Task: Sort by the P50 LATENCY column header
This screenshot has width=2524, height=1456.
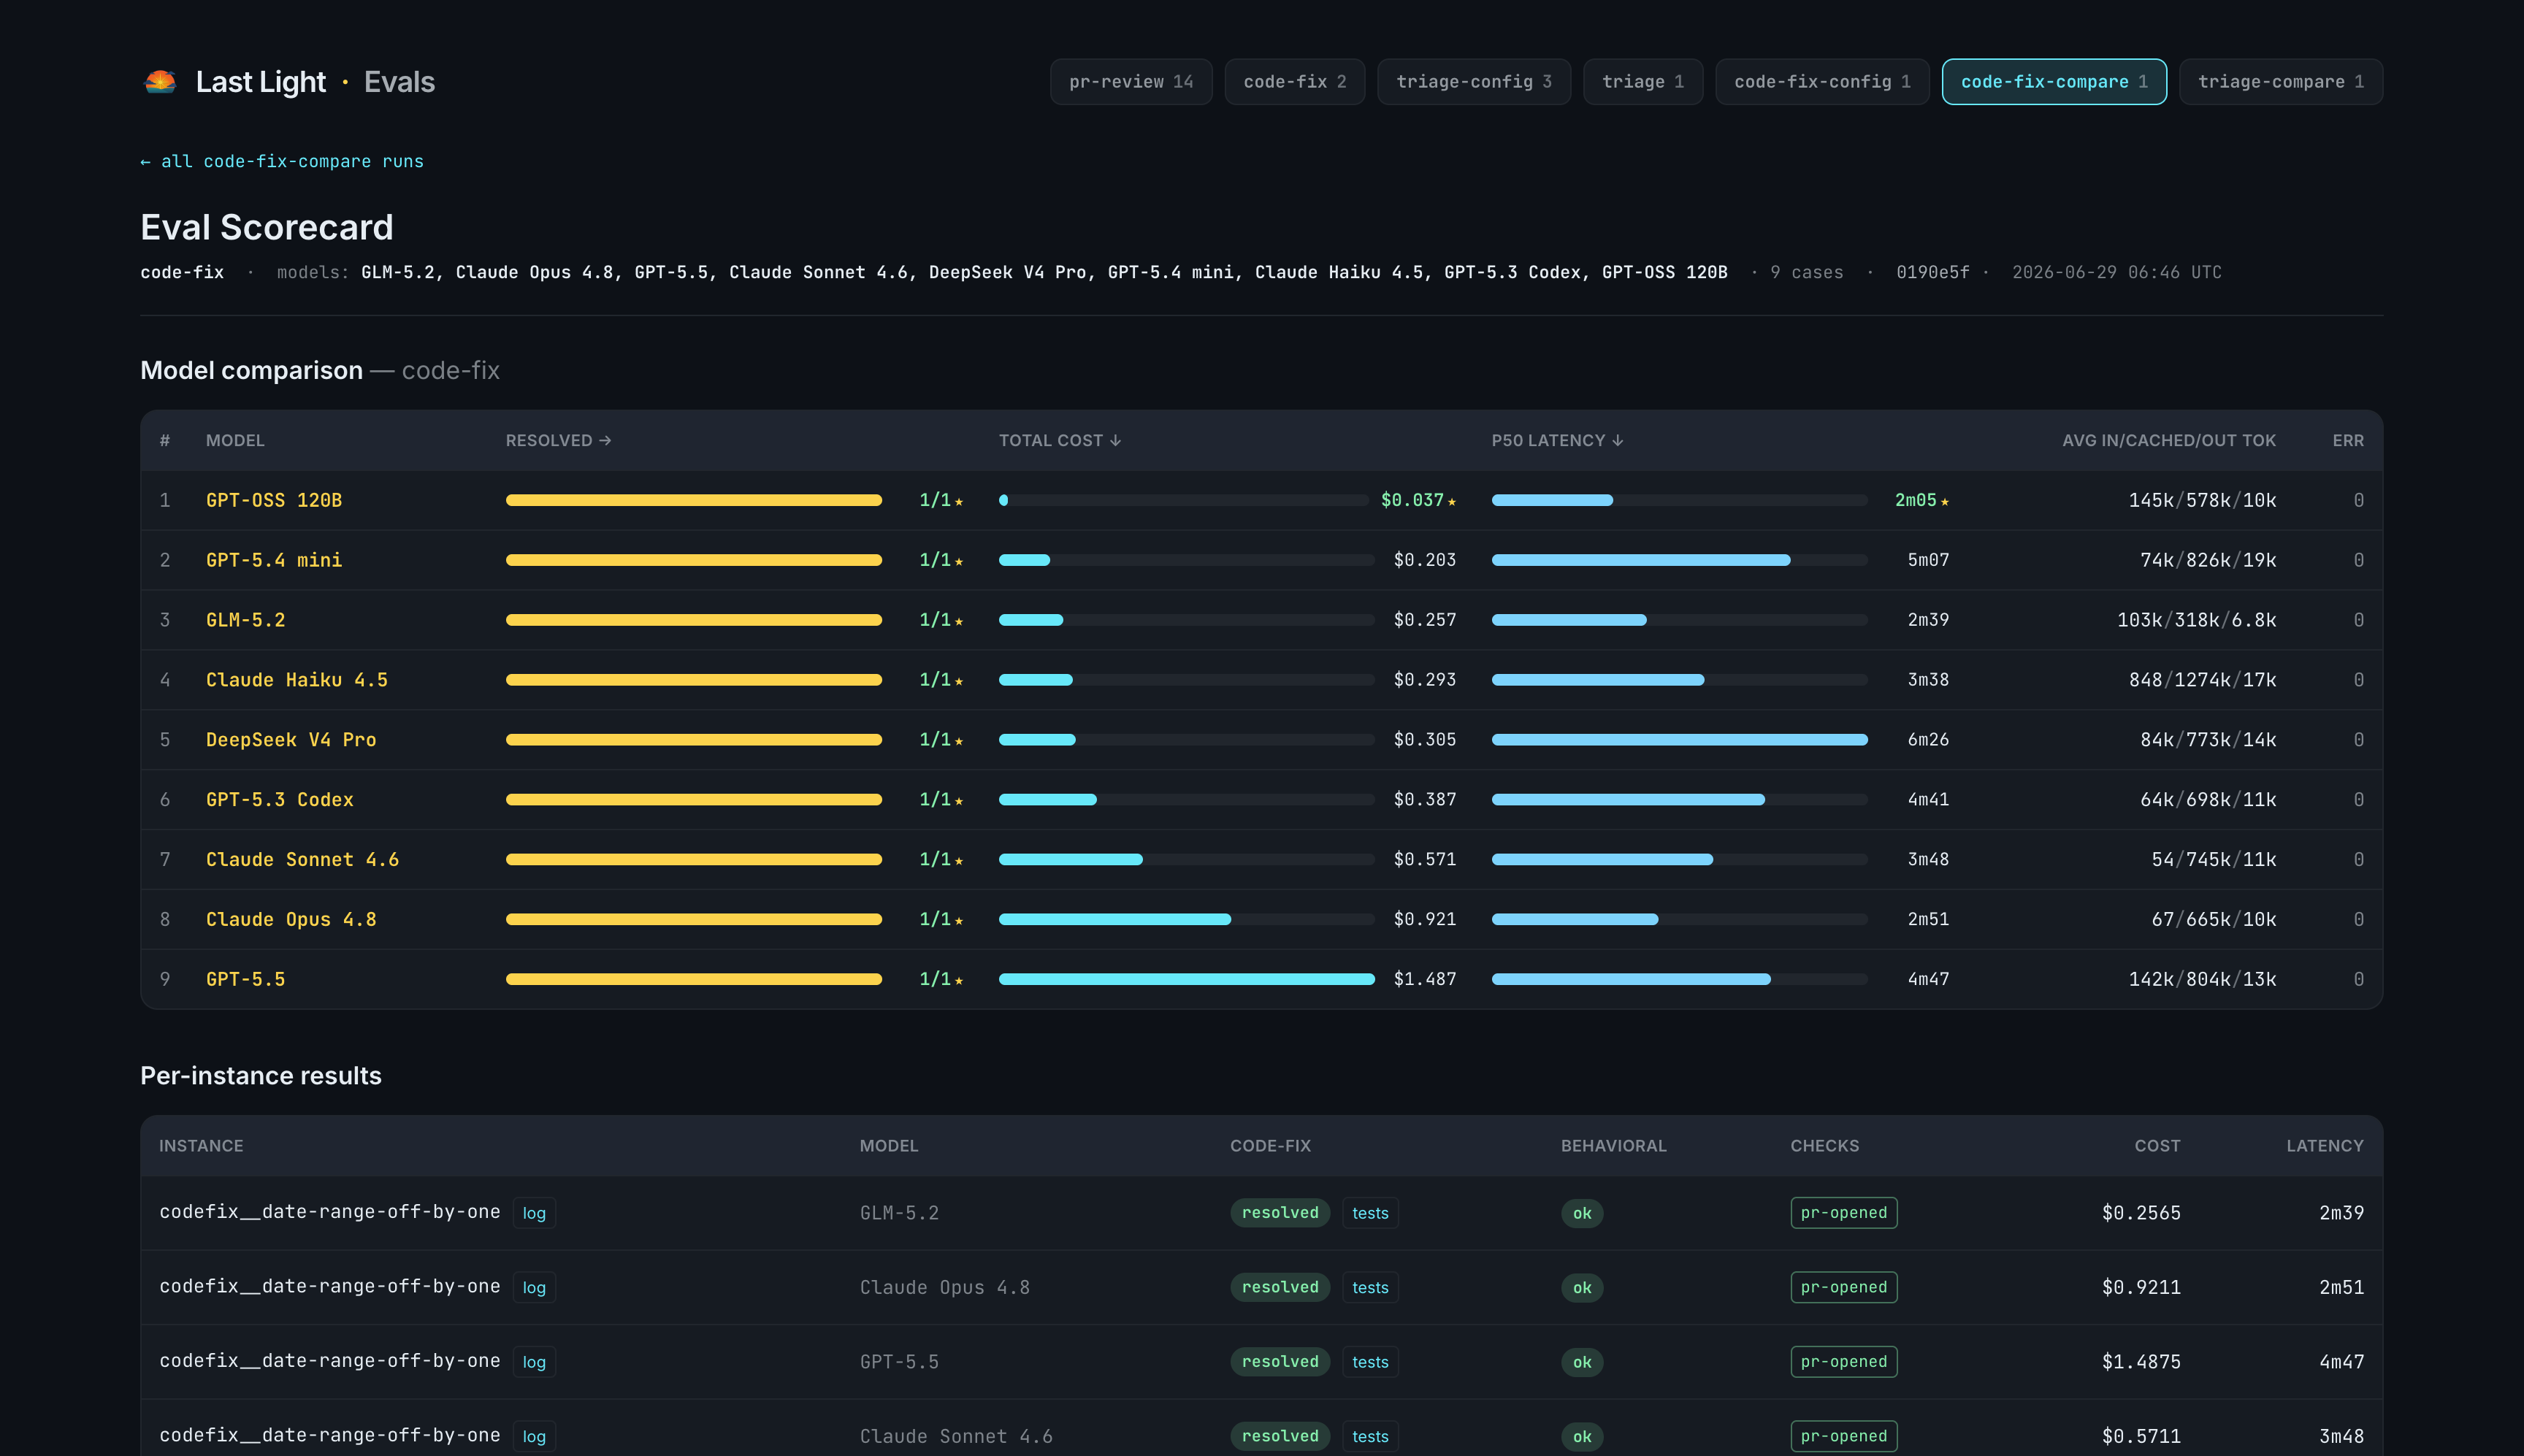Action: (x=1557, y=441)
